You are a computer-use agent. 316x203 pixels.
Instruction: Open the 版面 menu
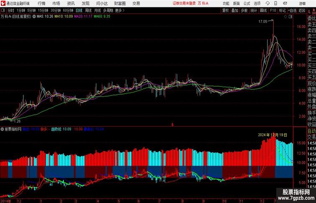237,3
